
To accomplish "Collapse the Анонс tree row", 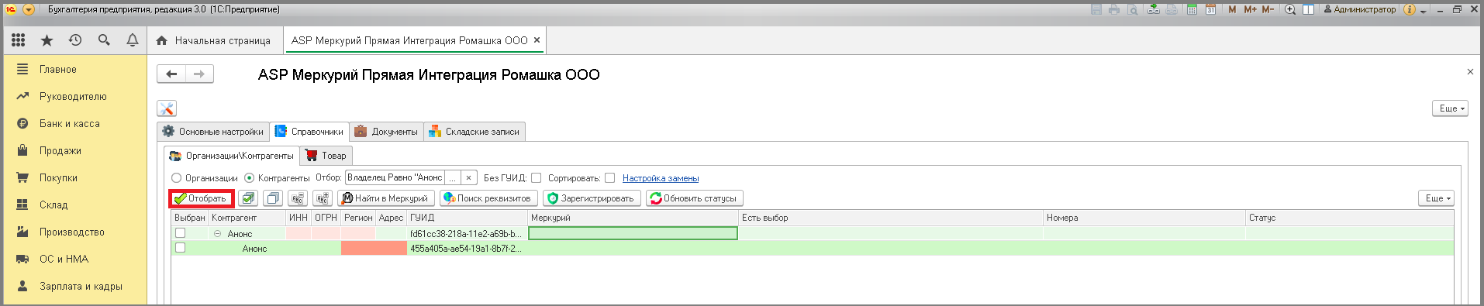I will [218, 233].
